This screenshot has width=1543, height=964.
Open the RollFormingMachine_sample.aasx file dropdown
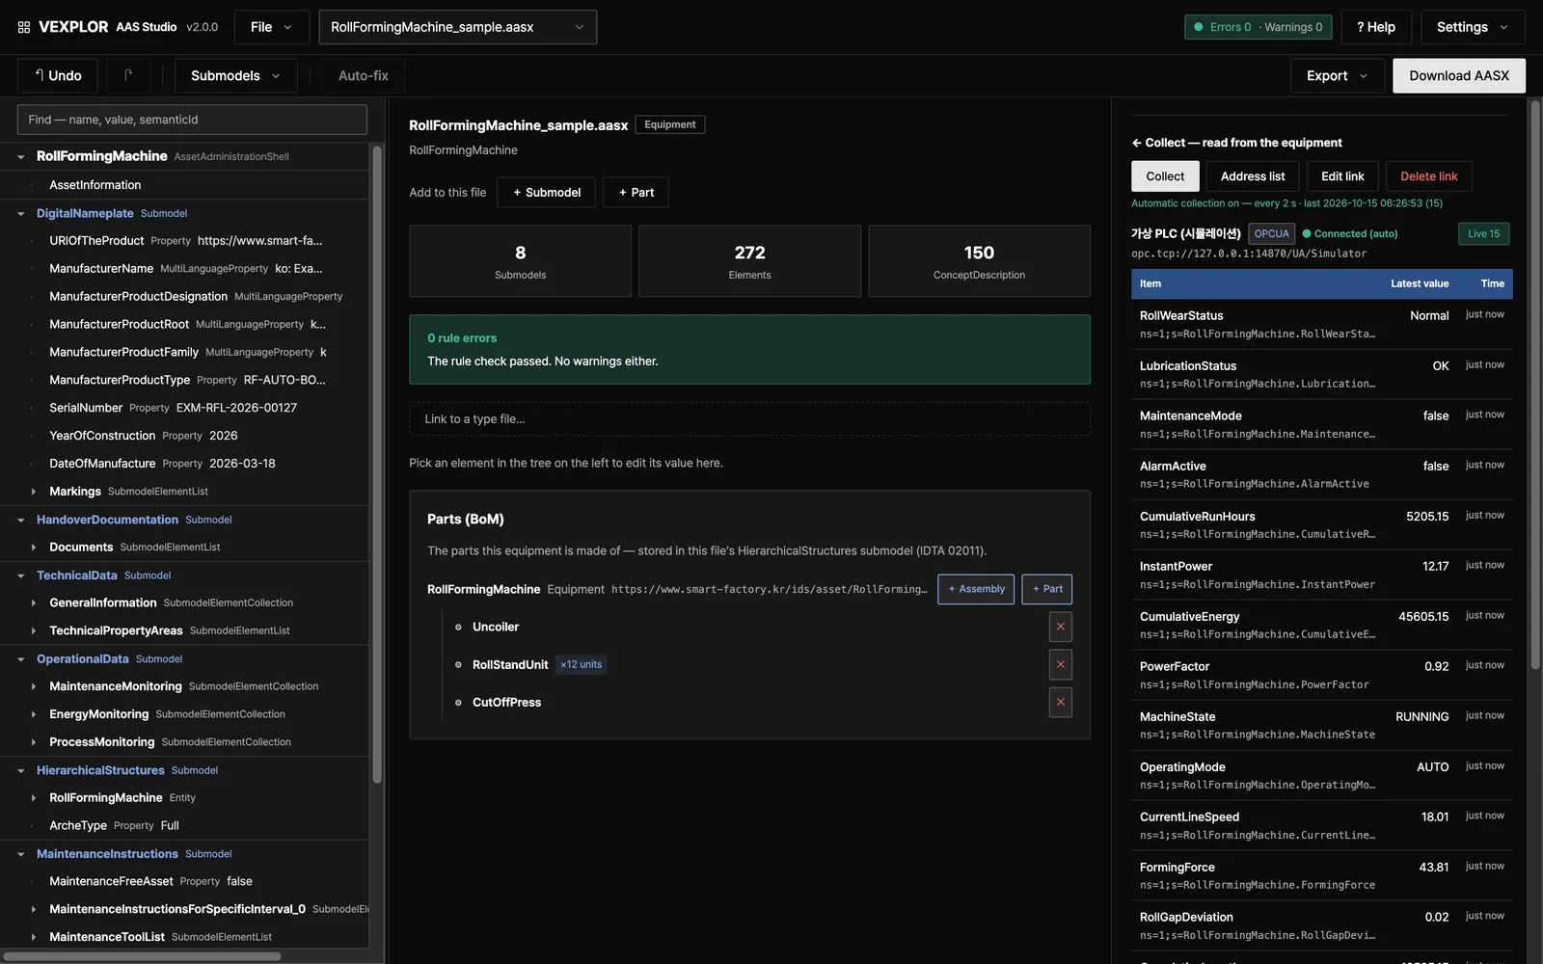pos(457,27)
